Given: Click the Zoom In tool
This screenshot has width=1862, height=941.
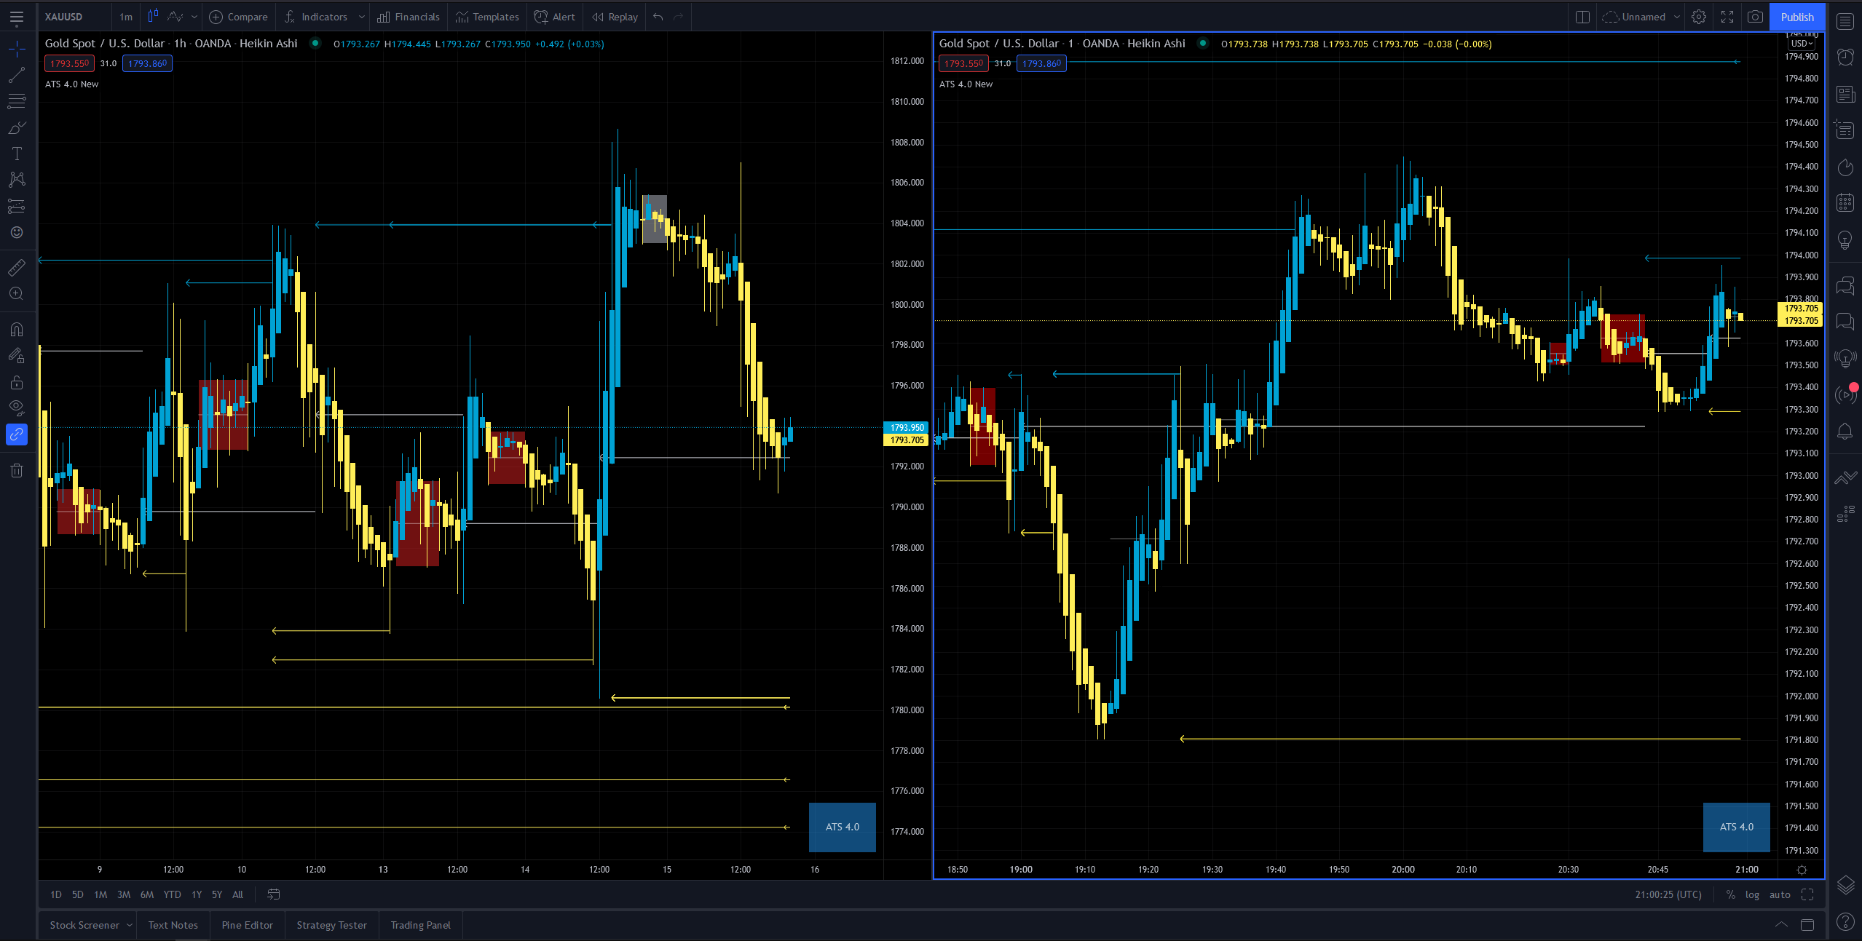Looking at the screenshot, I should [16, 293].
